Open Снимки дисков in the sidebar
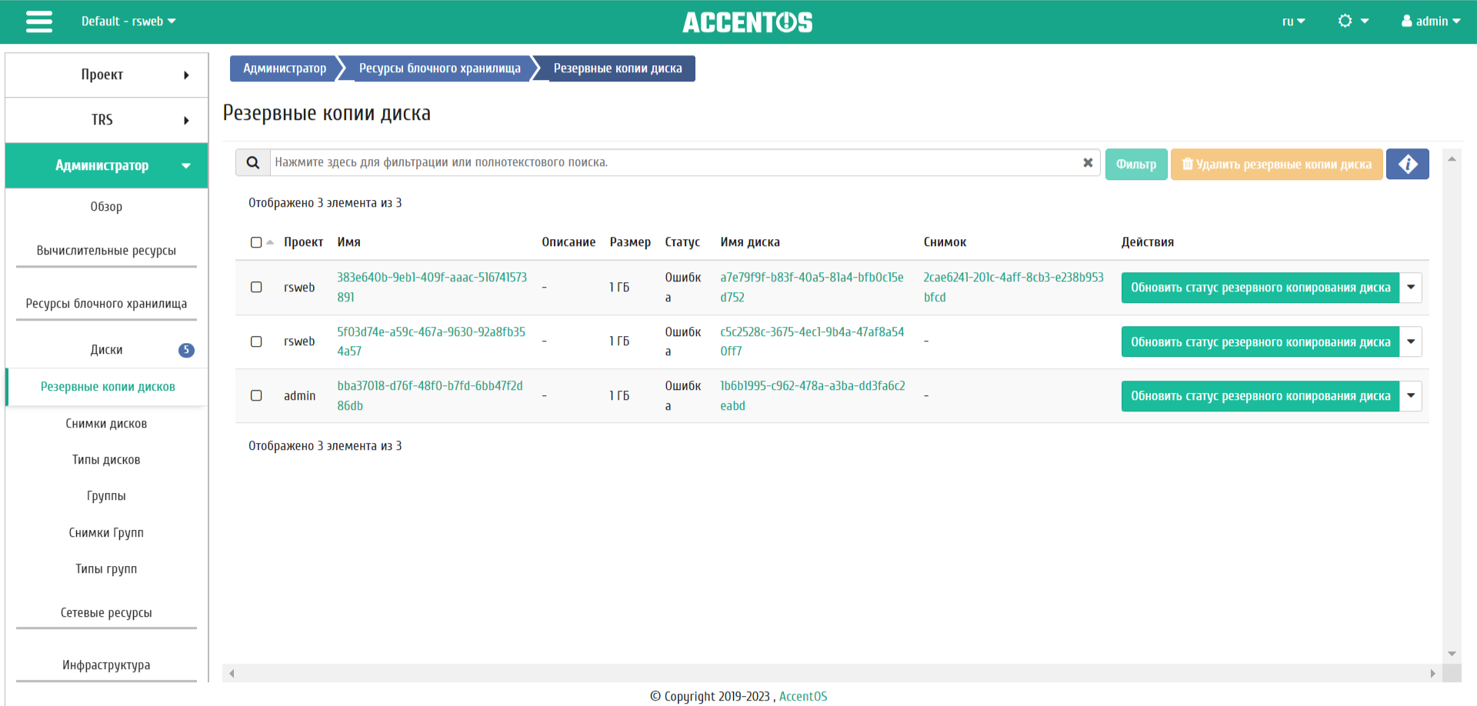1477x706 pixels. click(x=106, y=424)
